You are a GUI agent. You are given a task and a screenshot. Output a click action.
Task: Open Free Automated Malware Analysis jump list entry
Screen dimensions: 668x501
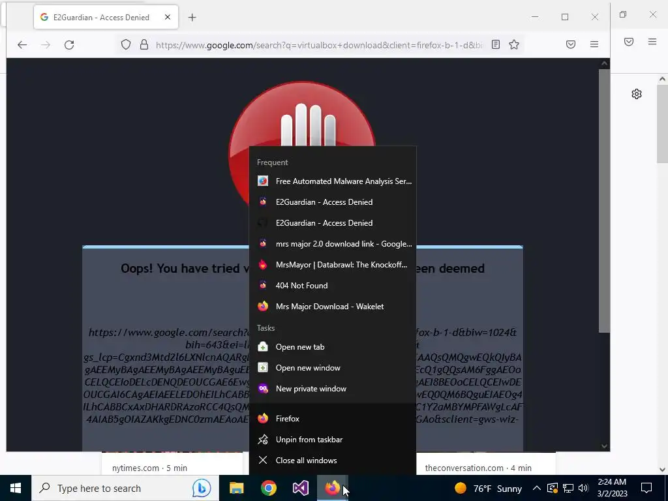(x=333, y=181)
